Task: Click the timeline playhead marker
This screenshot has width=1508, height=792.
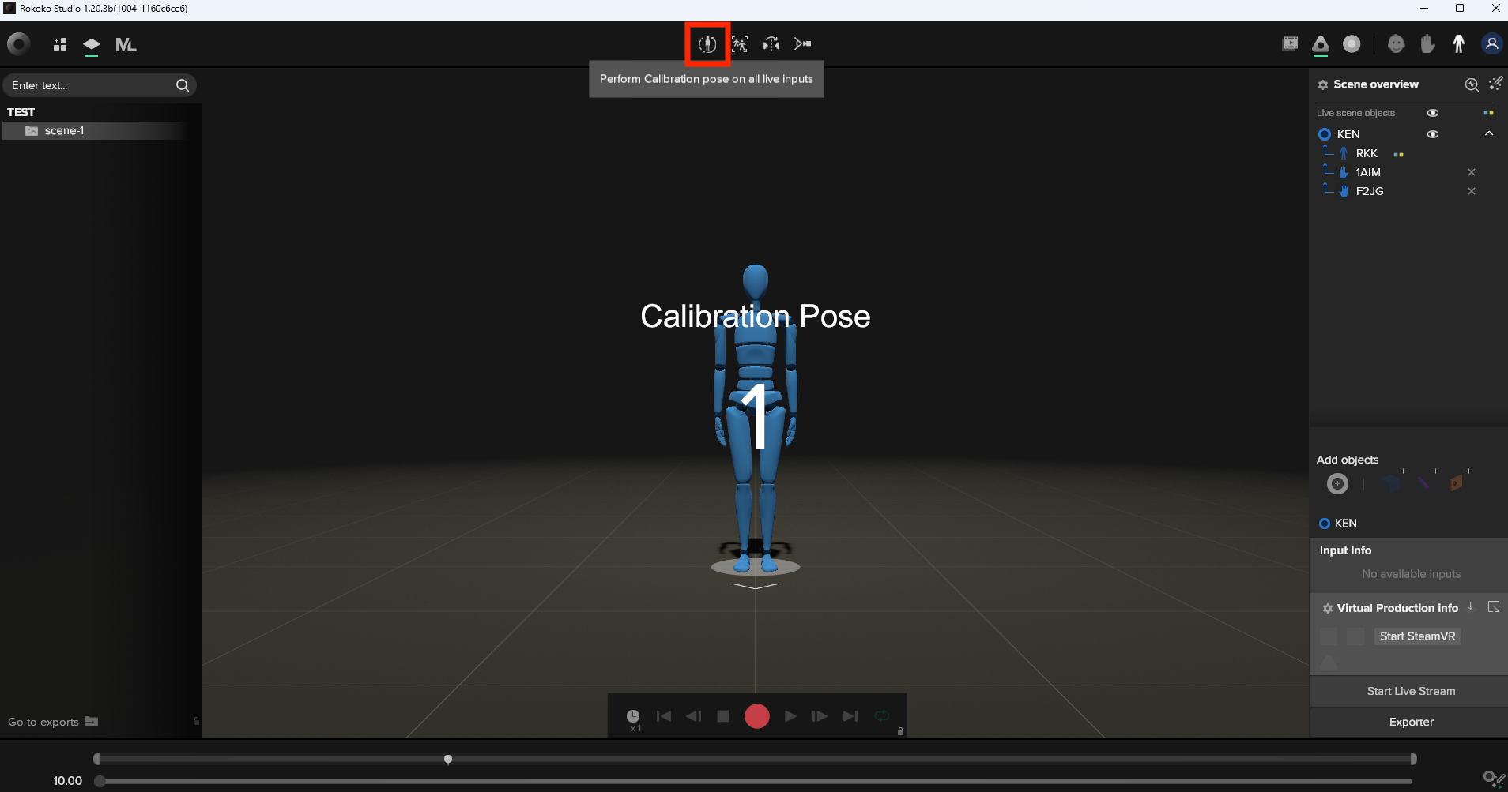Action: 448,760
